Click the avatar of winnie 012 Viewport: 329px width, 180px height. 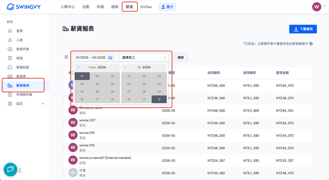click(73, 148)
